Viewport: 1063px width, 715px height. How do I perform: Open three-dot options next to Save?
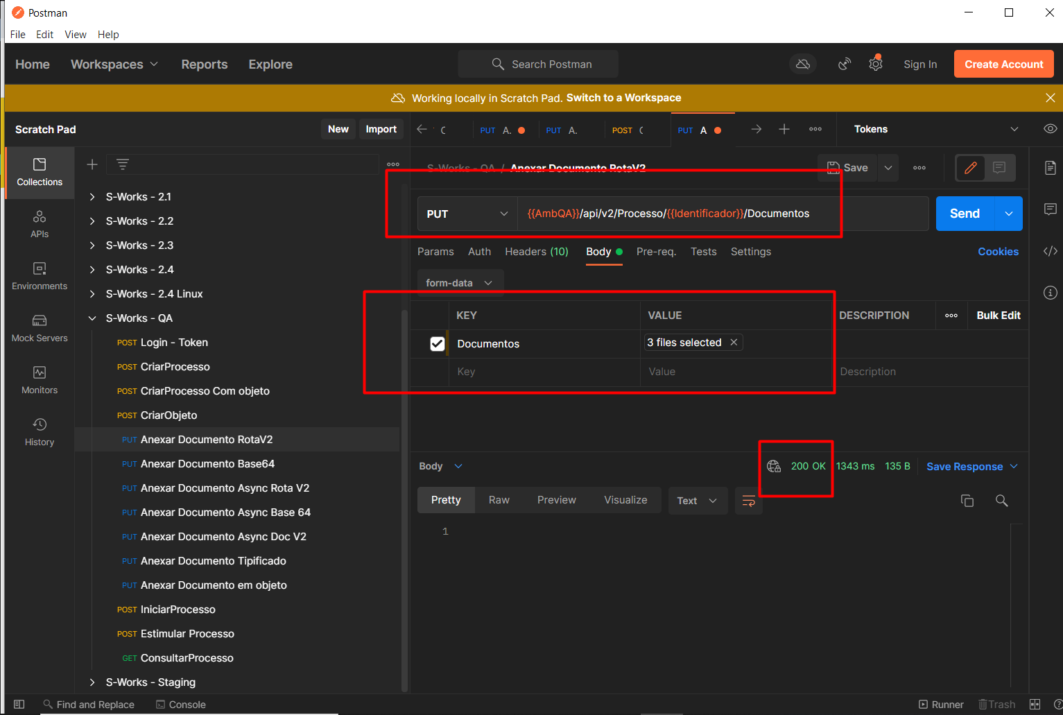(919, 168)
